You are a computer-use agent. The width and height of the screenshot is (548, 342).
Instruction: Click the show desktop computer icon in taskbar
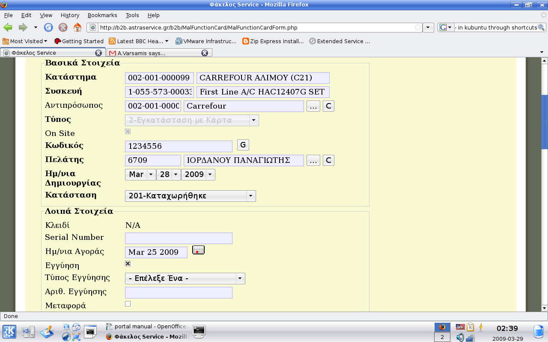[x=28, y=332]
